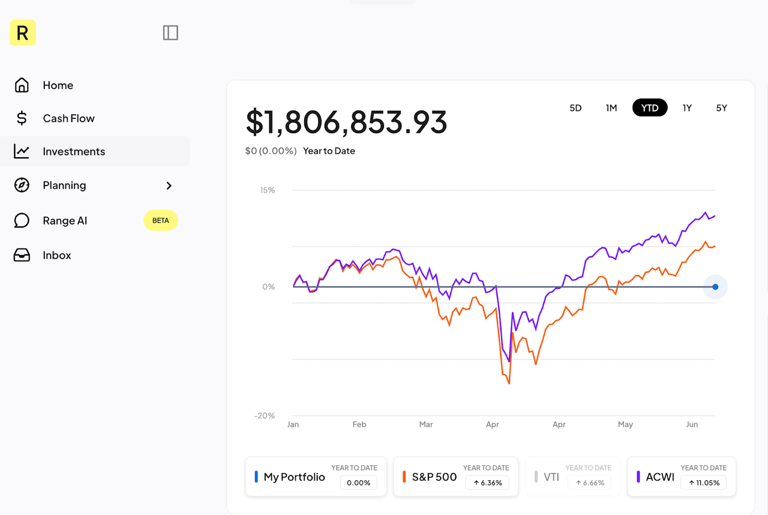Toggle the VTI comparison series

pyautogui.click(x=572, y=476)
